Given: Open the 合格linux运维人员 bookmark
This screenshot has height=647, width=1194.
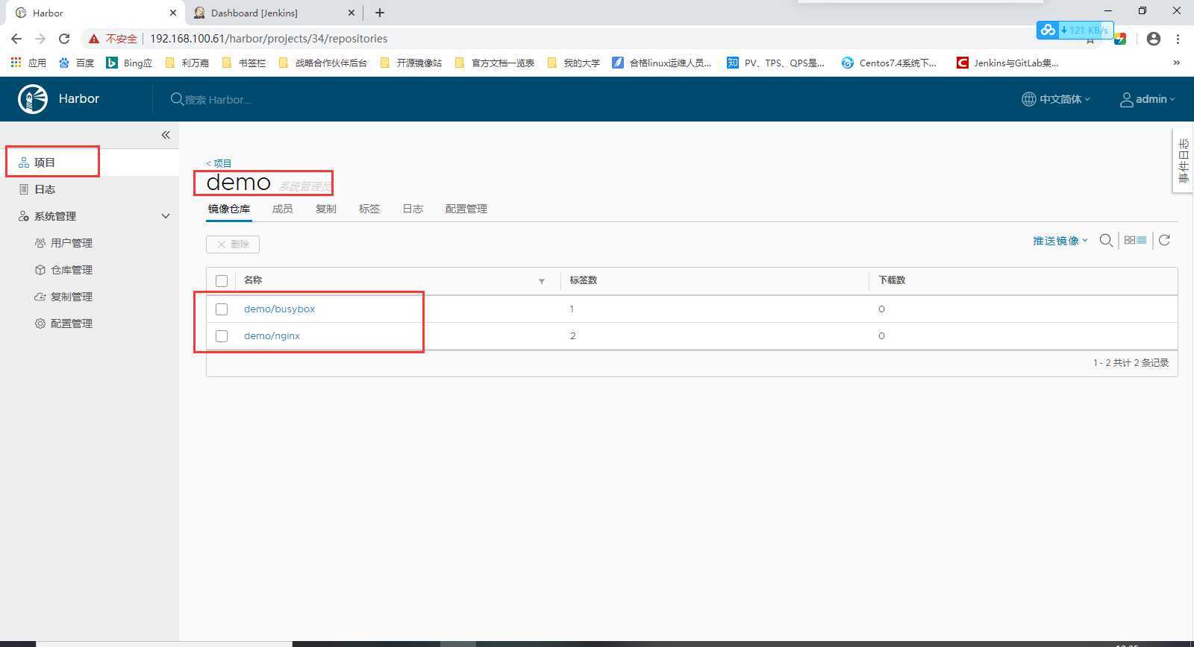Looking at the screenshot, I should (662, 63).
